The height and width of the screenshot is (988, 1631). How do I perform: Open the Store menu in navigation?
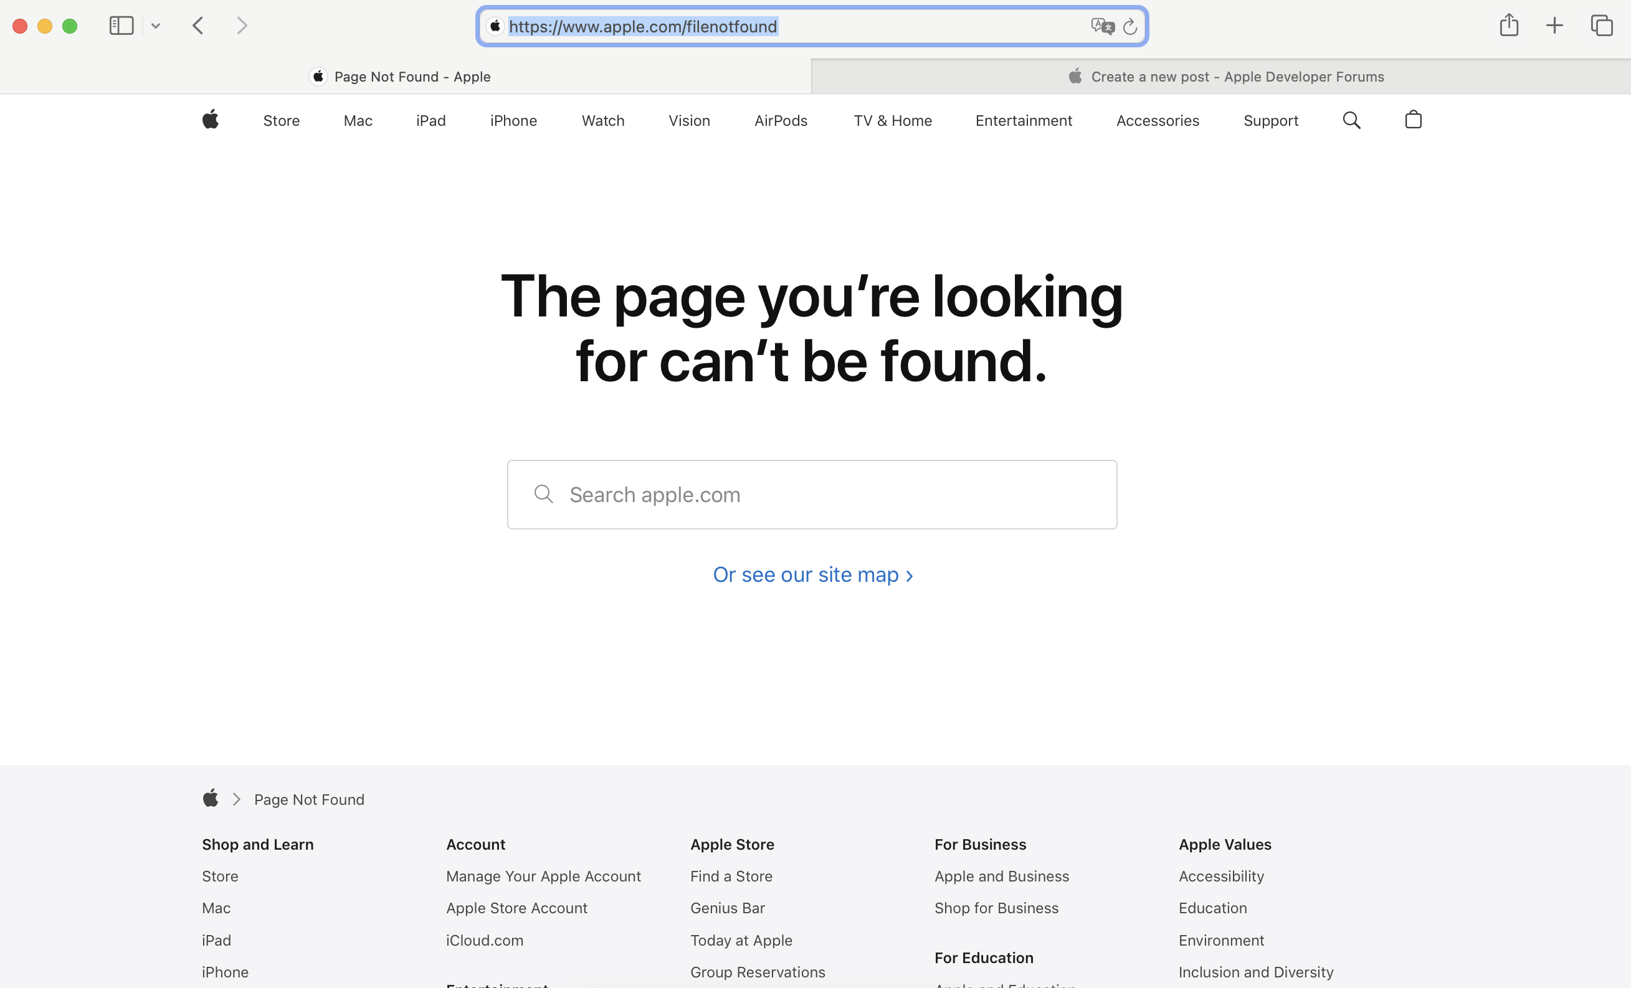pyautogui.click(x=282, y=120)
